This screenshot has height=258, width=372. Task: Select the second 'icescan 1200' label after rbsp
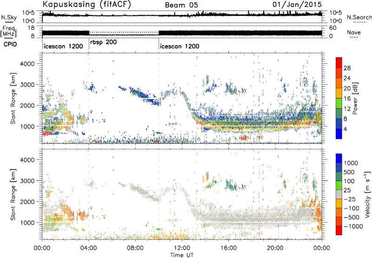(x=179, y=46)
